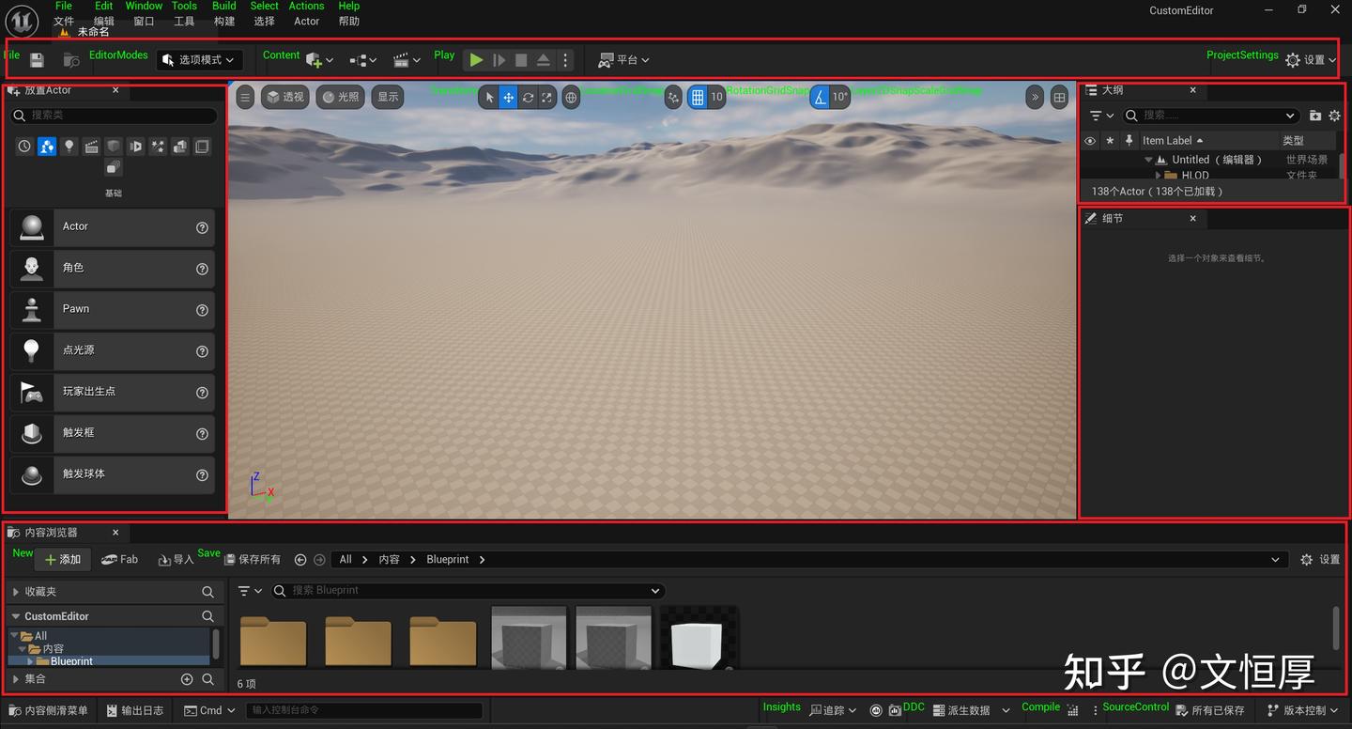Image resolution: width=1352 pixels, height=729 pixels.
Task: Open the 窗口 menu
Action: pyautogui.click(x=144, y=22)
